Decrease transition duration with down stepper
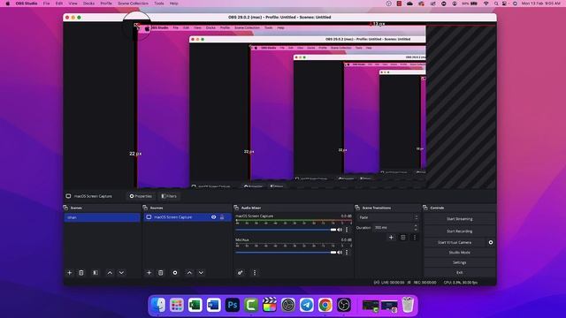566x318 pixels. 416,230
